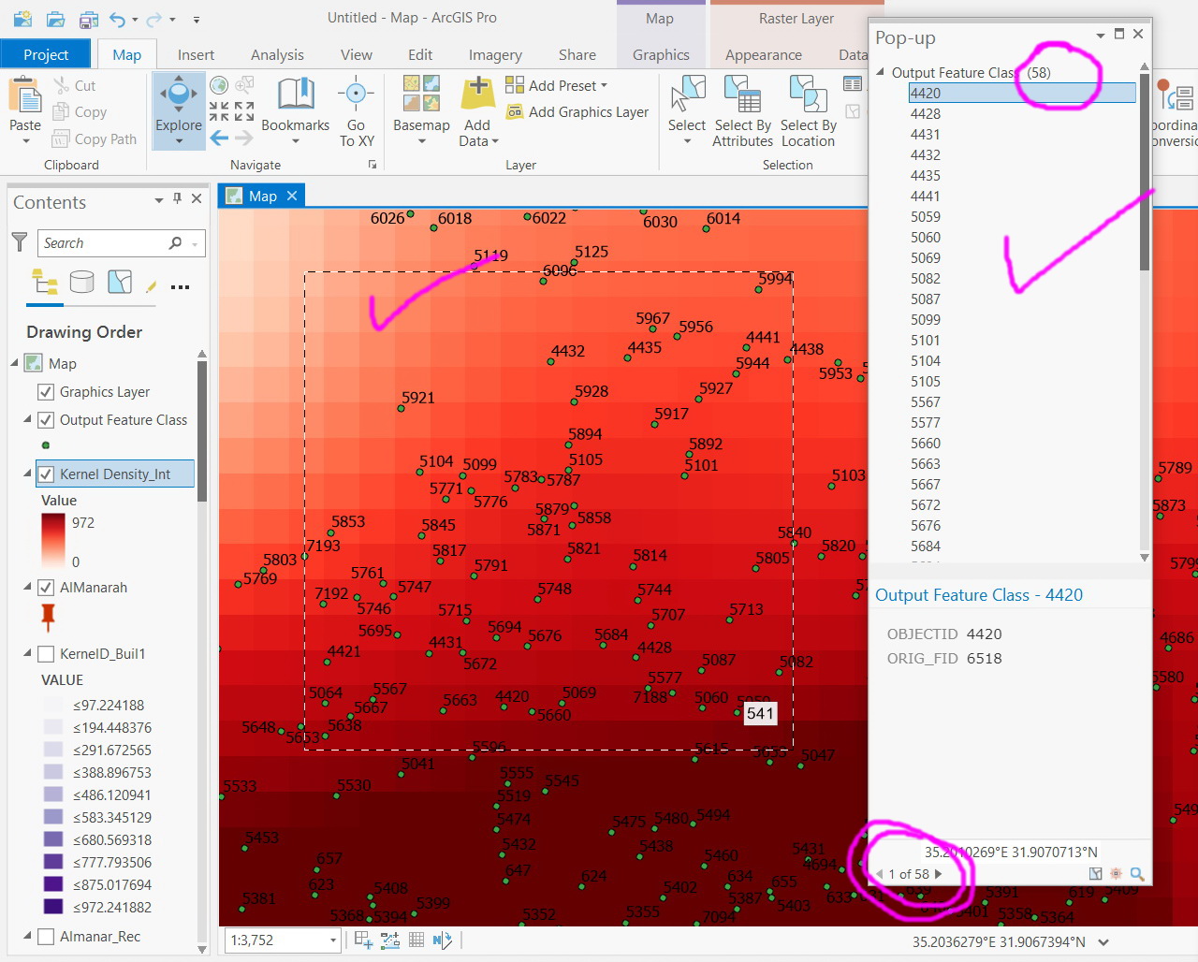This screenshot has height=962, width=1198.
Task: Go to next feature in pop-up (1 of 58)
Action: 939,874
